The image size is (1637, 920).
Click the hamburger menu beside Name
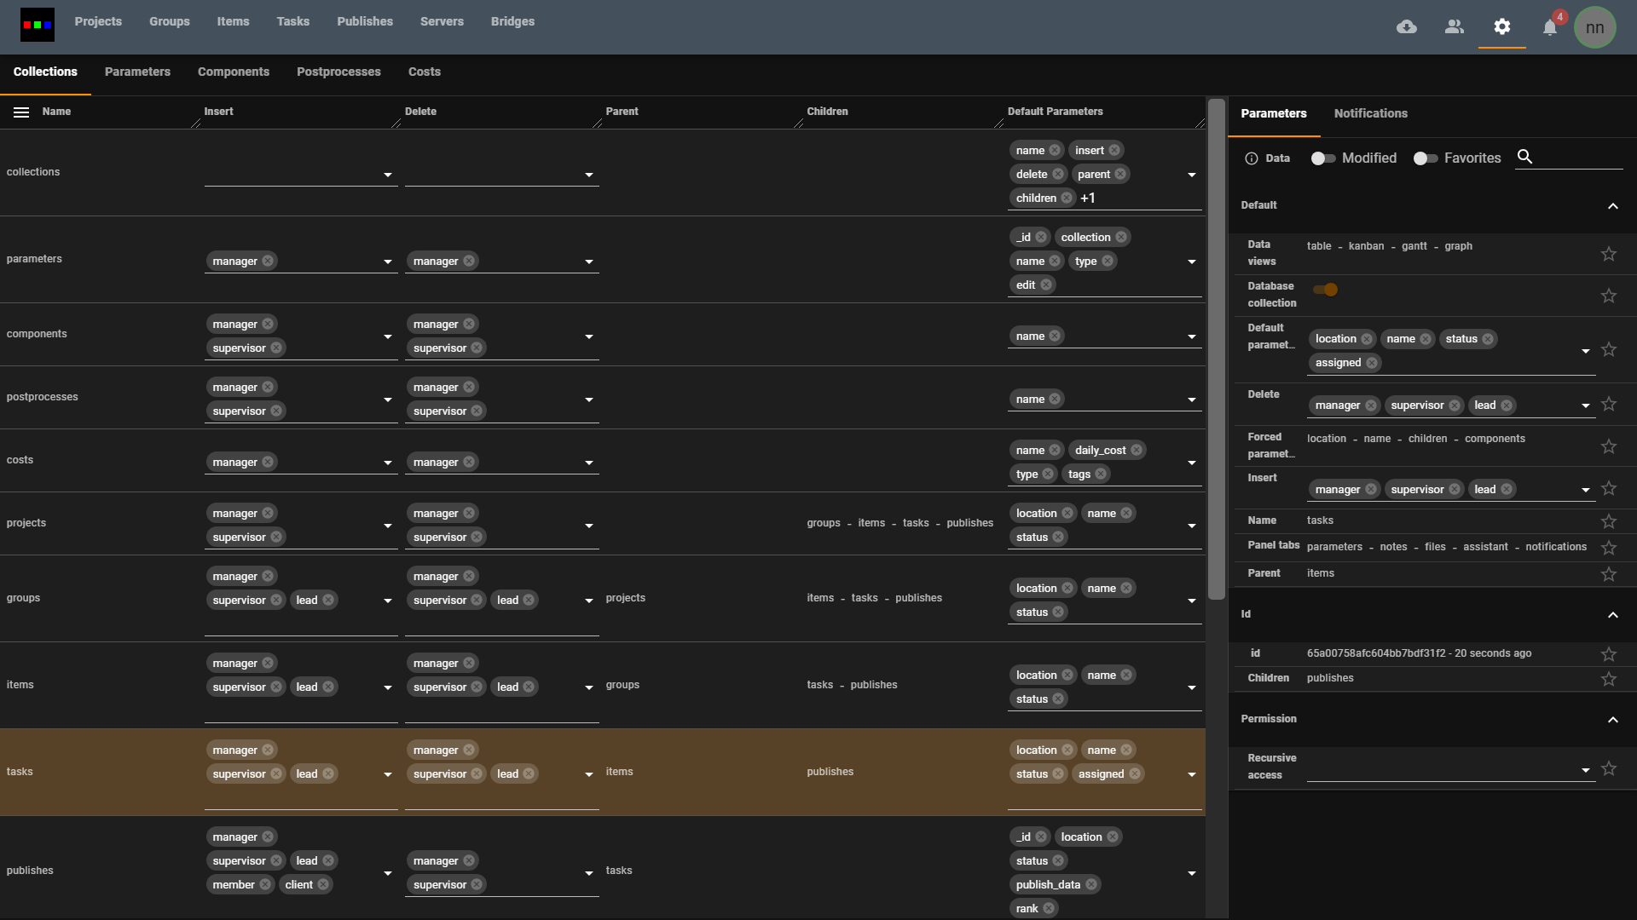tap(21, 112)
